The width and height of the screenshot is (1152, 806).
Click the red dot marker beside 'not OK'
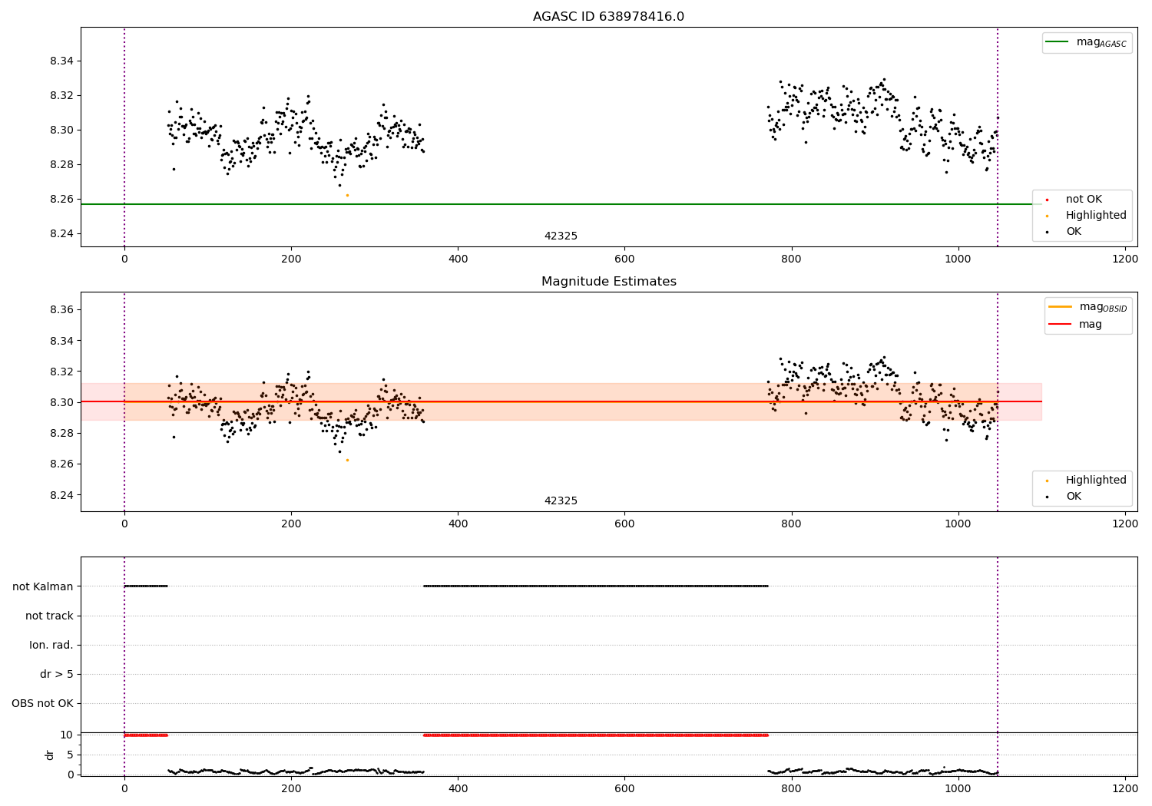point(1047,200)
